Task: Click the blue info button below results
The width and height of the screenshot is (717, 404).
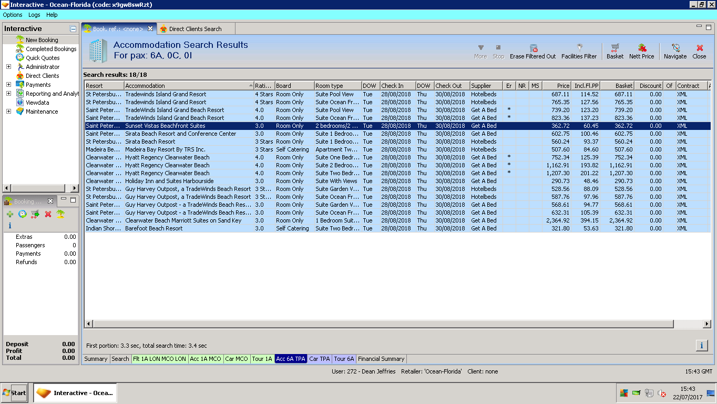Action: pyautogui.click(x=701, y=346)
